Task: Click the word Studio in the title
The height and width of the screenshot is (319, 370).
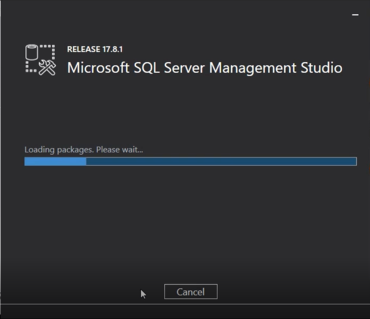Action: click(x=322, y=68)
